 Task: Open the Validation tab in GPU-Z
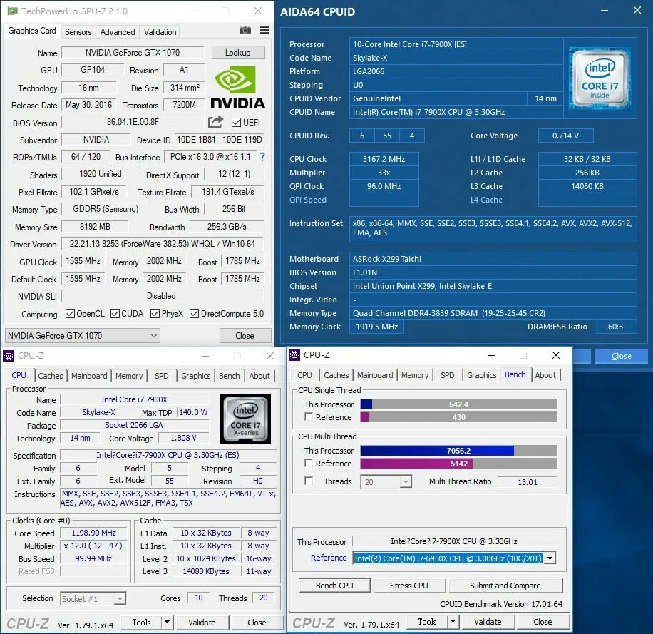tap(160, 32)
